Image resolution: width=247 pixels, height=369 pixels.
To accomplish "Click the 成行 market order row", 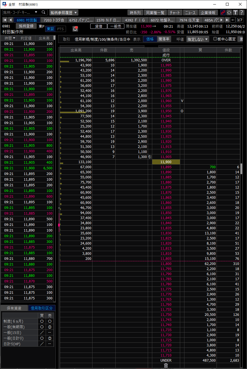I will (x=166, y=55).
